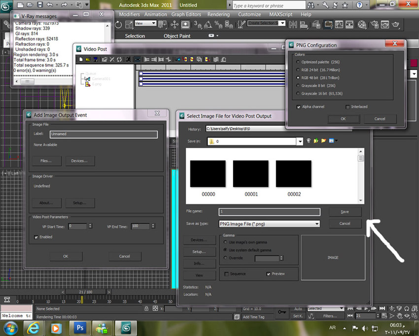Image resolution: width=419 pixels, height=336 pixels.
Task: Toggle the Sequence checkbox in file dialog
Action: pos(227,274)
